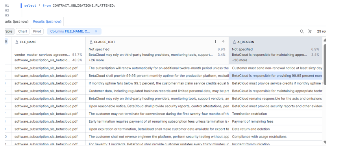Click 'BetaCloud is responsible for maintaining' summary value
The height and width of the screenshot is (156, 344).
276,55
